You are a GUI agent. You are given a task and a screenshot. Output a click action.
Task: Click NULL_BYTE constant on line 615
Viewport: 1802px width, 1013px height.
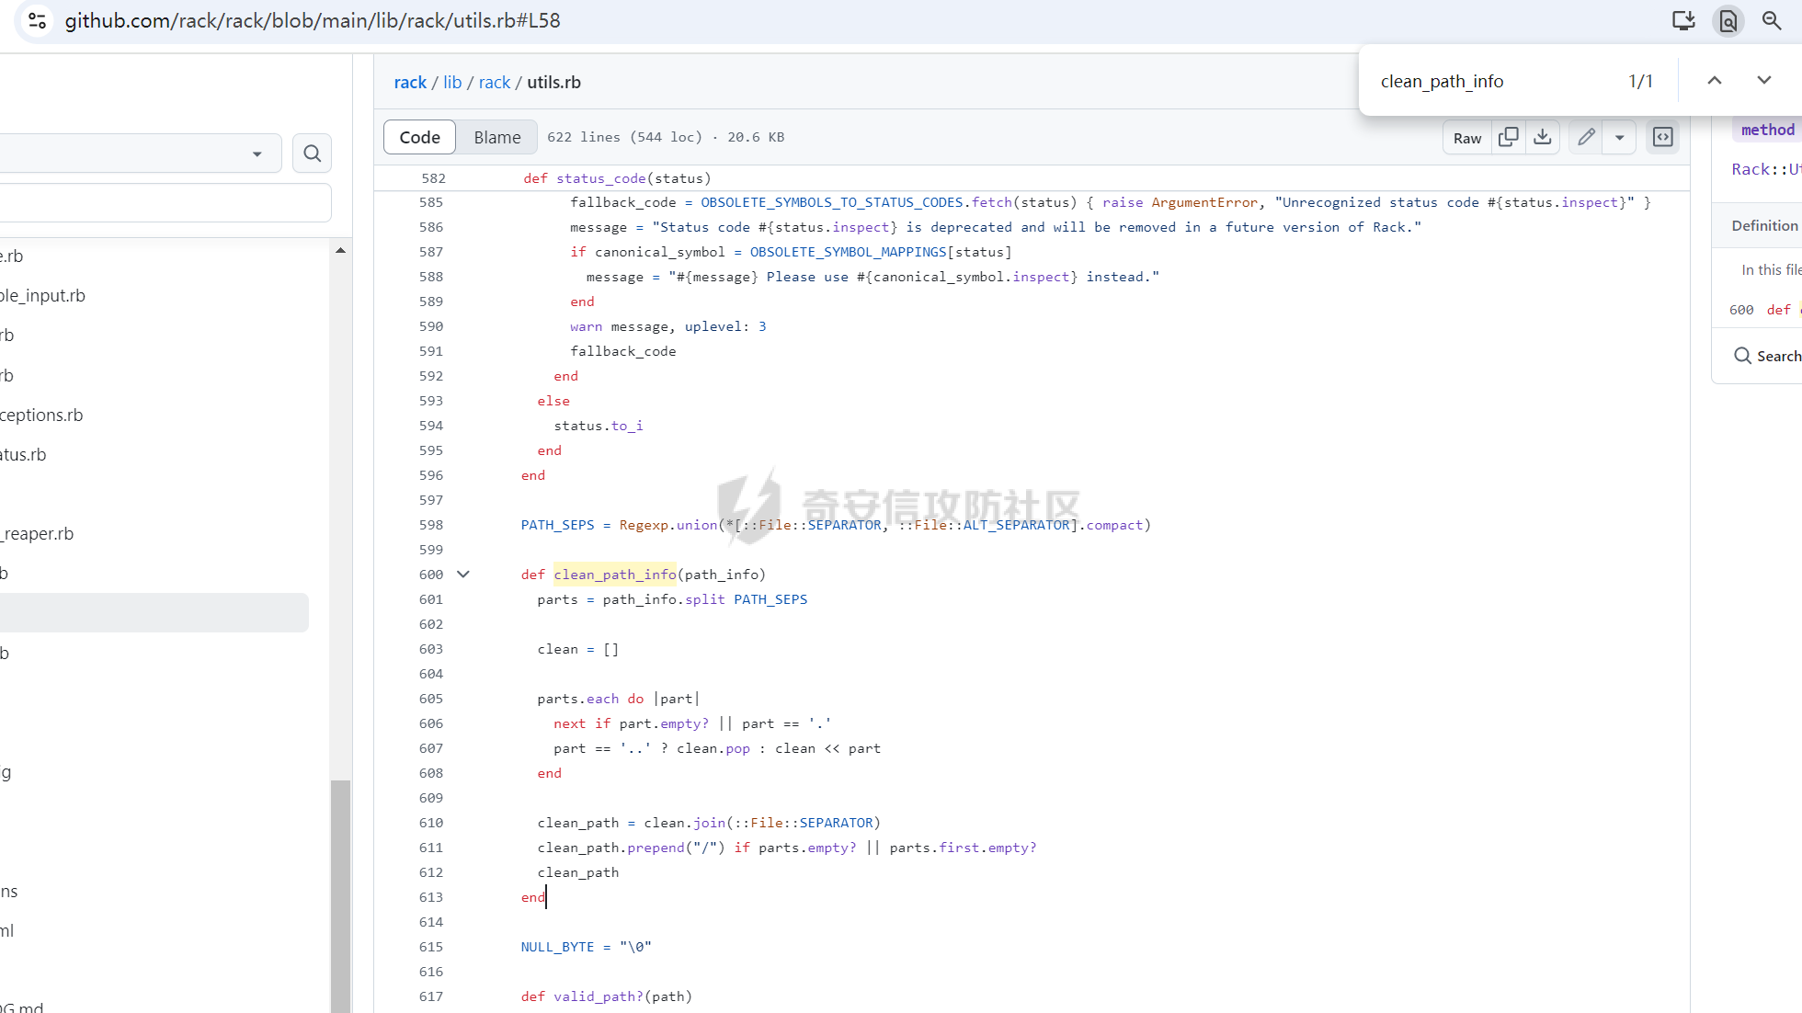(x=557, y=947)
